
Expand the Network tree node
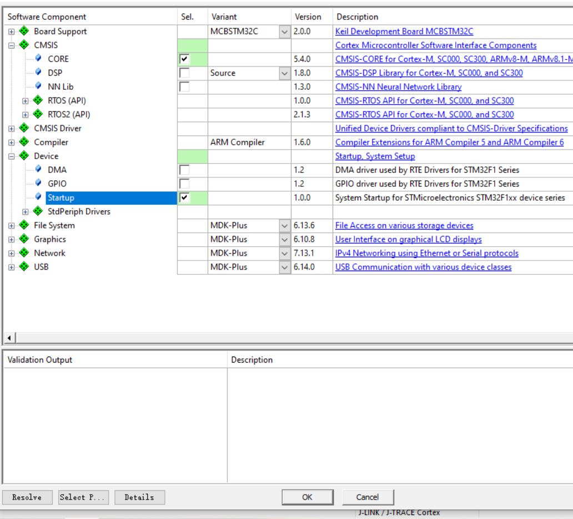coord(11,253)
